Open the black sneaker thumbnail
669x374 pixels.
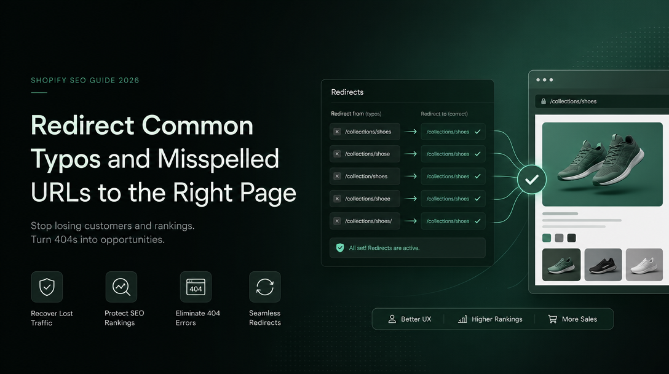click(603, 265)
